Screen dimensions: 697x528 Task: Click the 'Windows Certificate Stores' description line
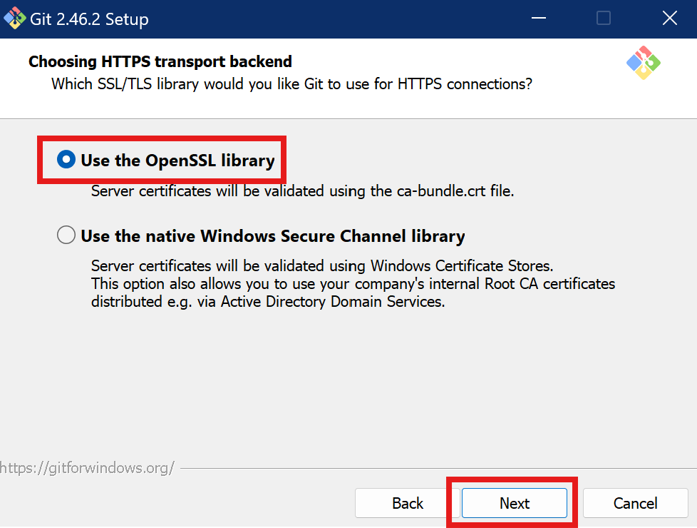[322, 265]
